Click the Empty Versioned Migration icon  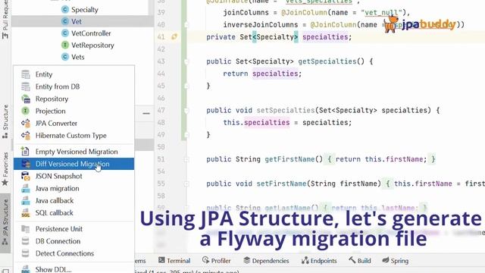(x=25, y=152)
